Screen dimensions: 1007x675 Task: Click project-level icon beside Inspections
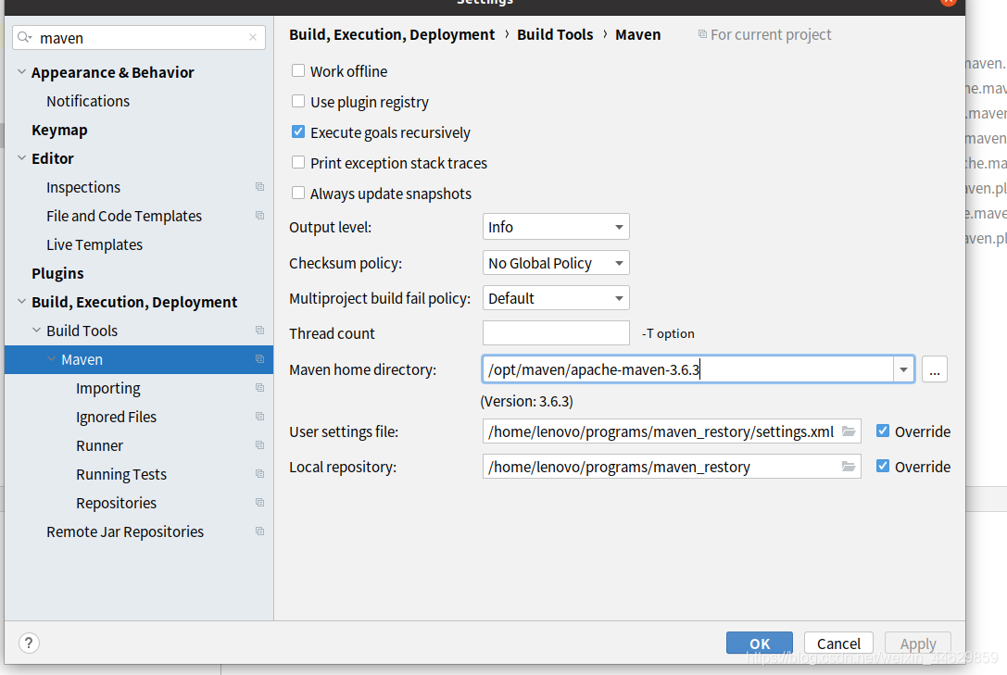[x=259, y=187]
